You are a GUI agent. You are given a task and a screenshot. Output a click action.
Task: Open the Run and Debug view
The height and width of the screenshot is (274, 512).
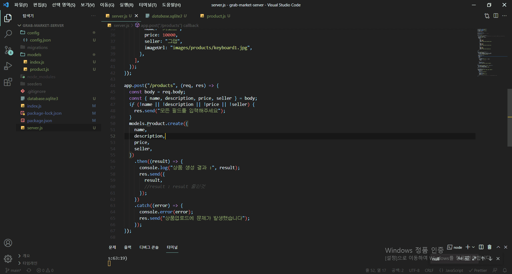tap(8, 66)
